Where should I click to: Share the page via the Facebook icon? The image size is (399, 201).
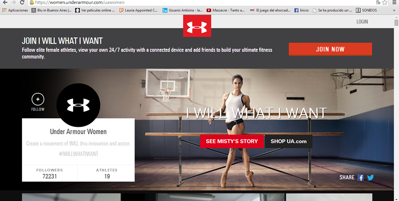click(x=360, y=177)
